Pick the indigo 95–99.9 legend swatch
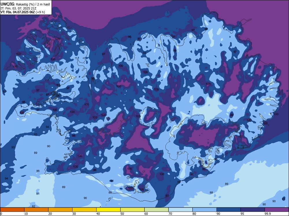 point(253,210)
